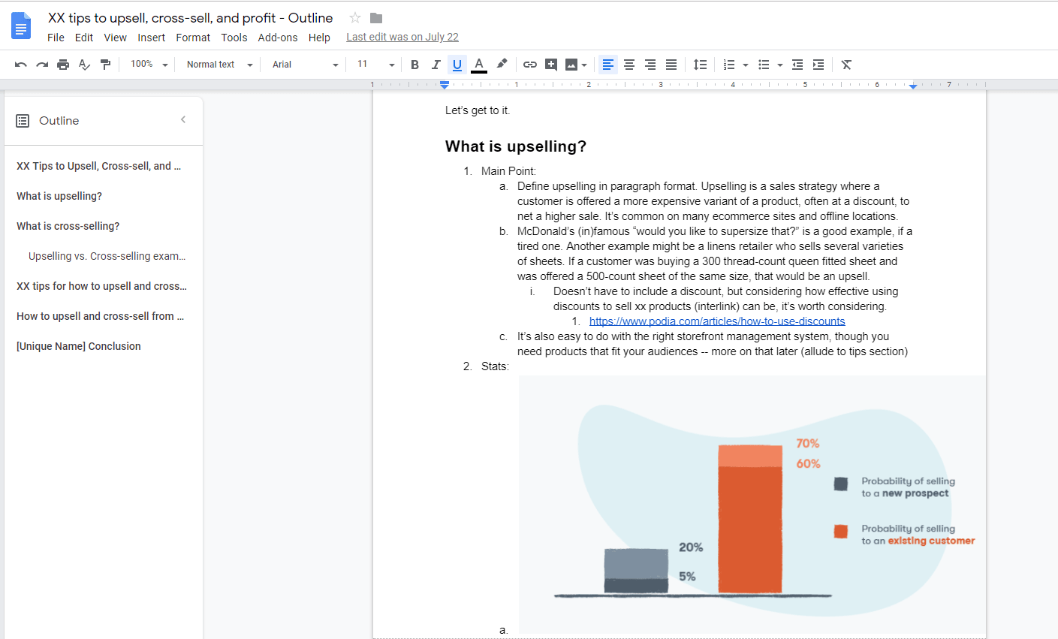
Task: Move document using the folder icon
Action: [x=376, y=17]
